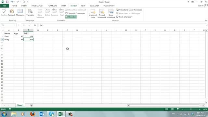Click the macro recording icon in status bar
The image size is (208, 117).
pos(10,109)
